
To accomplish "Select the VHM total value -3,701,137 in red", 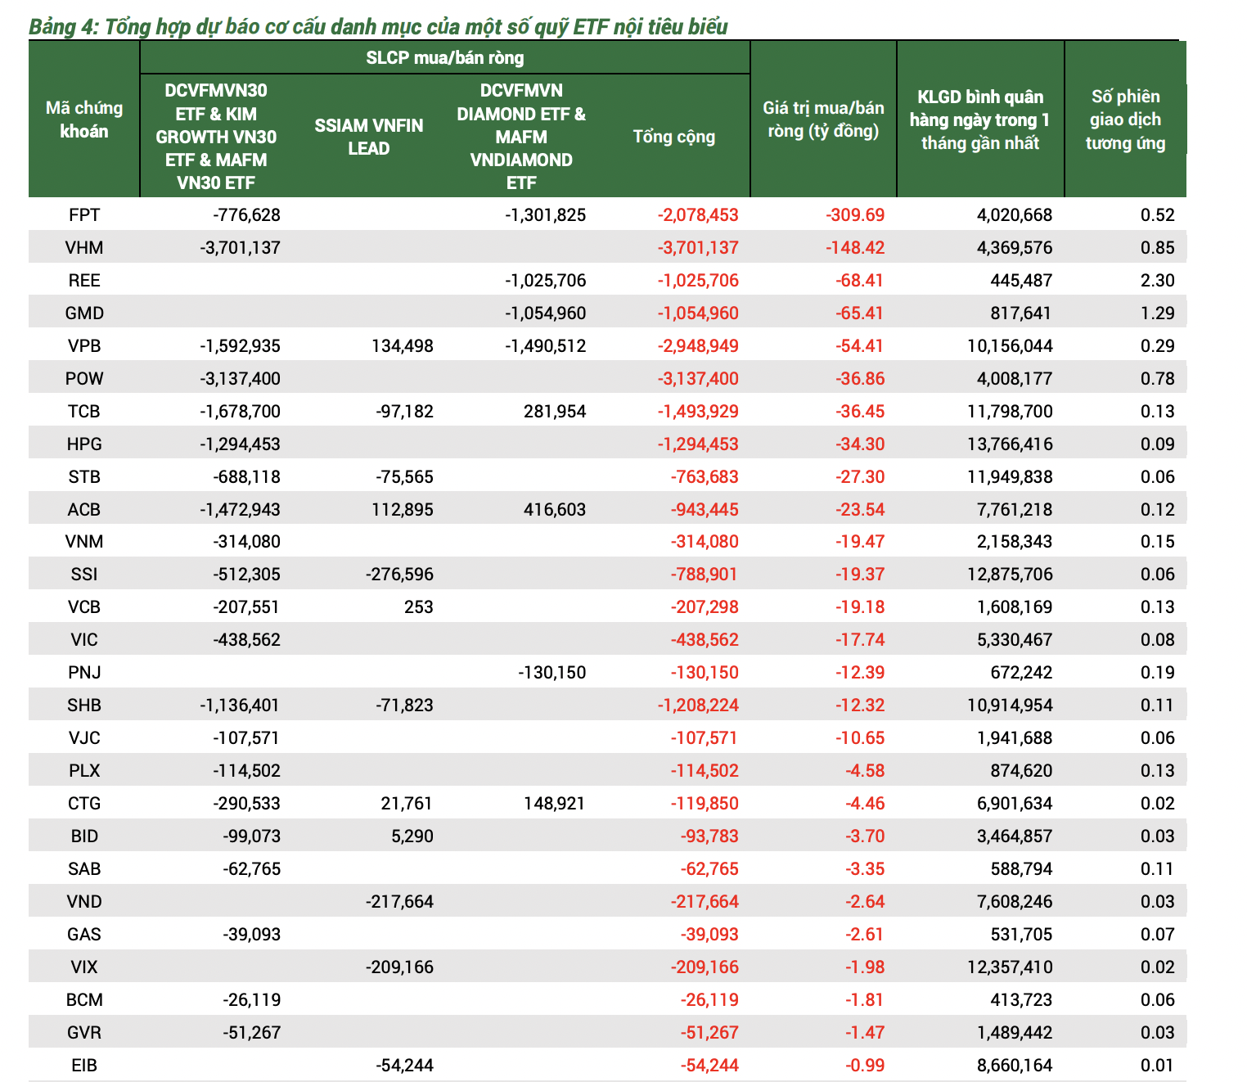I will point(698,248).
